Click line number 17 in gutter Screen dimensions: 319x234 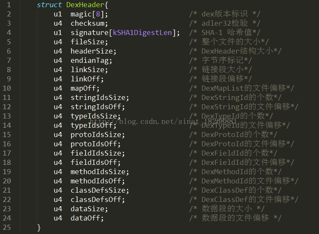7,153
